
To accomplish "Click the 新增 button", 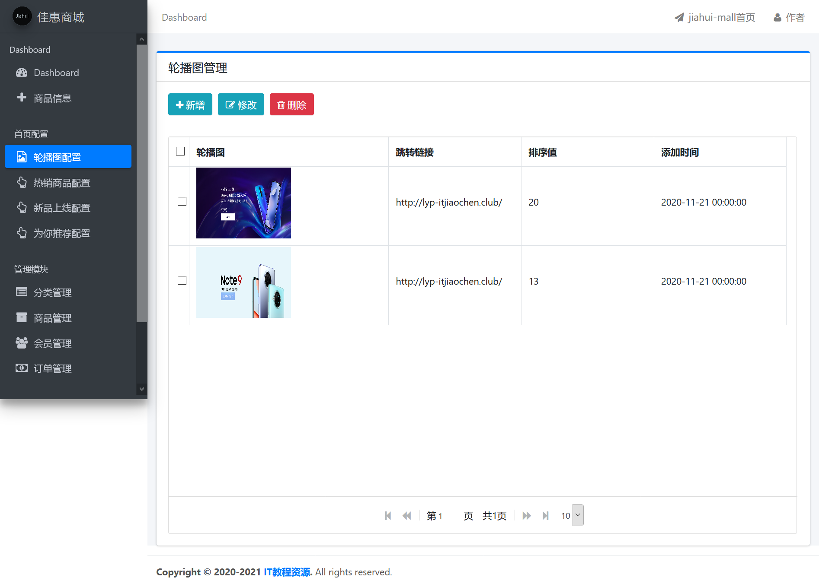I will (x=190, y=105).
